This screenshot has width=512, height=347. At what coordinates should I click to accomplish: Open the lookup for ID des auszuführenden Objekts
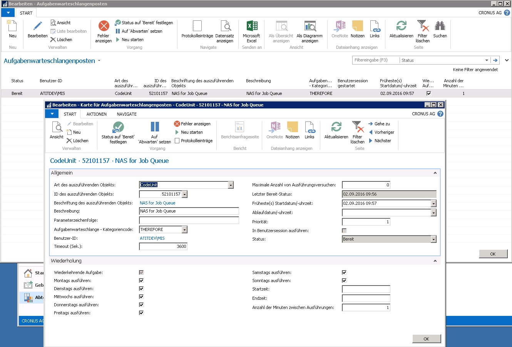[x=185, y=194]
